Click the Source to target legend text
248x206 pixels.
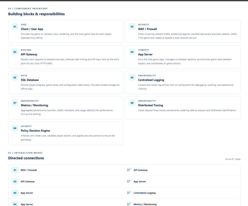pos(232,159)
